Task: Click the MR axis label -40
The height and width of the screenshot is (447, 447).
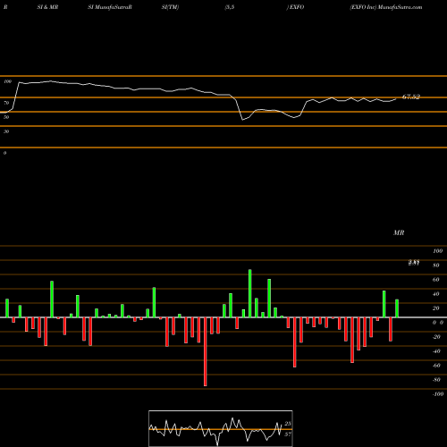Action: point(436,351)
